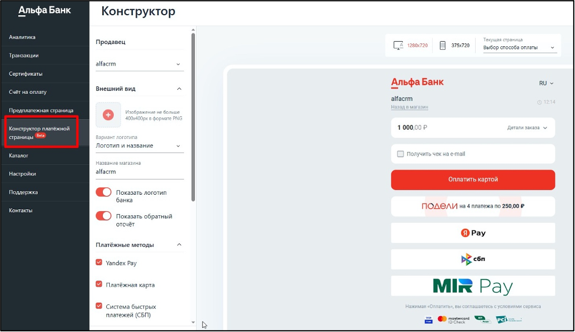575x332 pixels.
Task: Click the Название магазина input field
Action: 139,172
